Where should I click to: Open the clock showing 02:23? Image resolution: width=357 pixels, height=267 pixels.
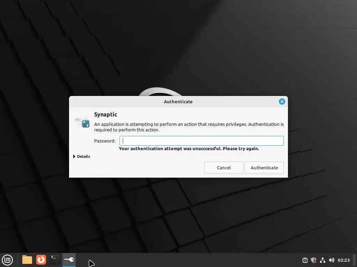pyautogui.click(x=343, y=260)
